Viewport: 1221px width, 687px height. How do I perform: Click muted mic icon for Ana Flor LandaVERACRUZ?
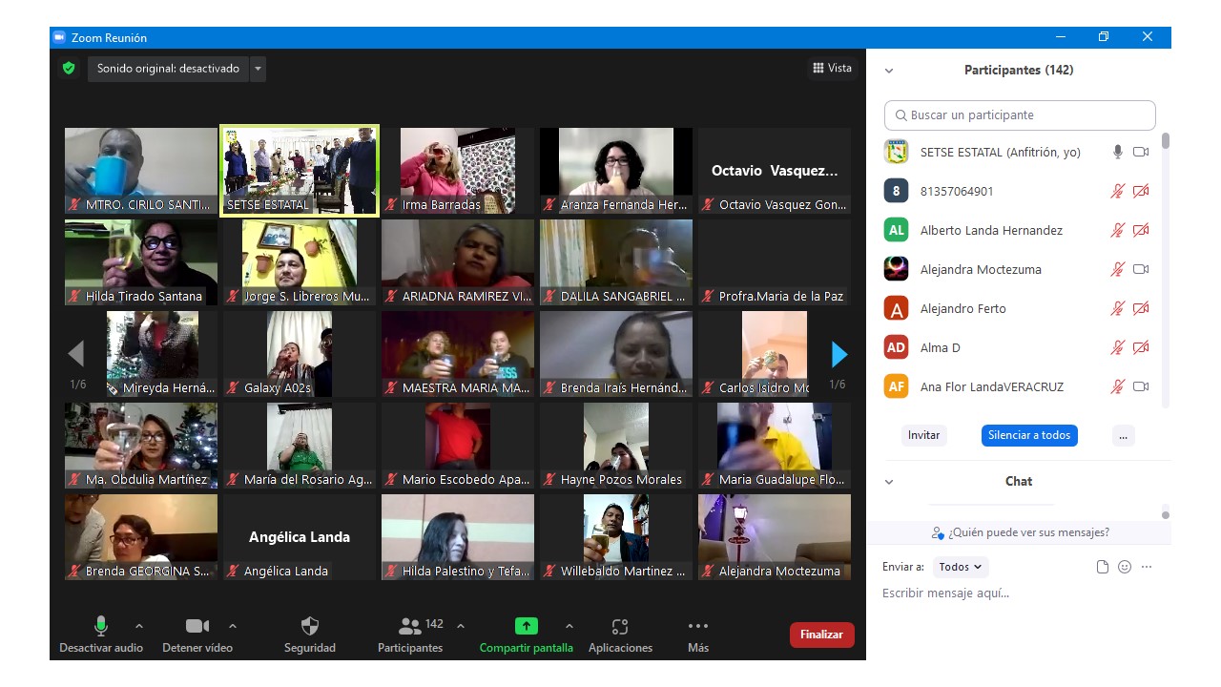click(1118, 386)
